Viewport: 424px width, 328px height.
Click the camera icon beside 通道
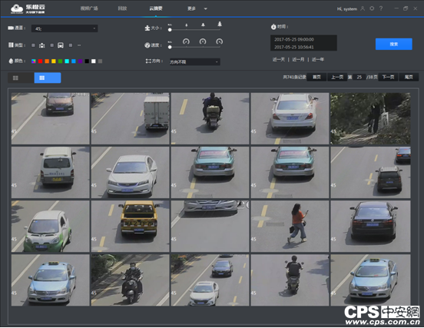click(11, 28)
